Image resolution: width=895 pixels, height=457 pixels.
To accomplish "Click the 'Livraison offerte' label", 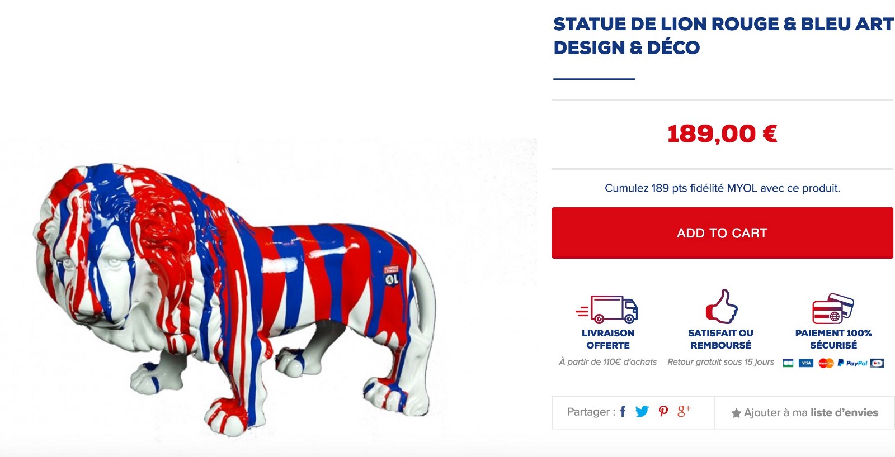I will point(608,339).
